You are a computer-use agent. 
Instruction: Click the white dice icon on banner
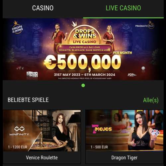point(32,75)
